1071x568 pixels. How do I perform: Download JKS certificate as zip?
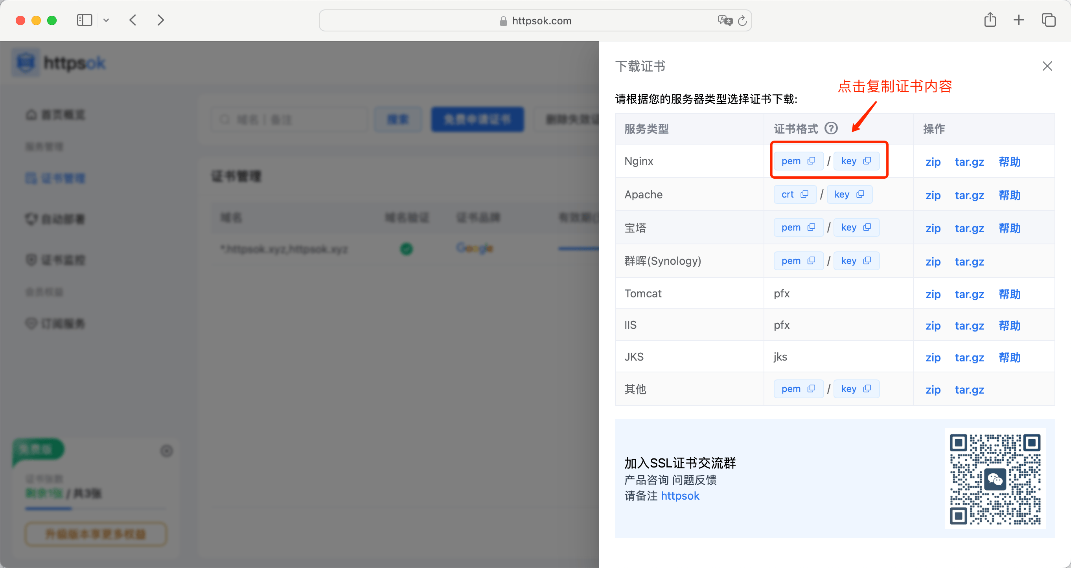tap(933, 358)
